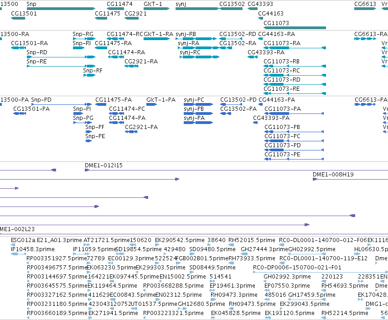Click the DME1-008H19 BAC label
This screenshot has width=388, height=320.
click(333, 175)
